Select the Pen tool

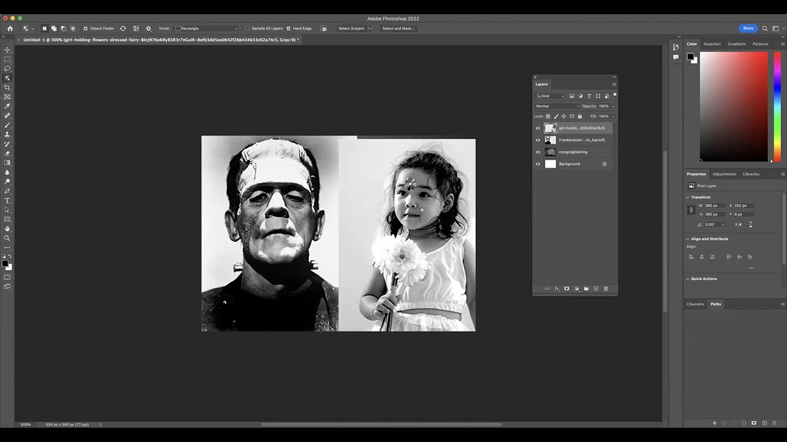pos(7,191)
